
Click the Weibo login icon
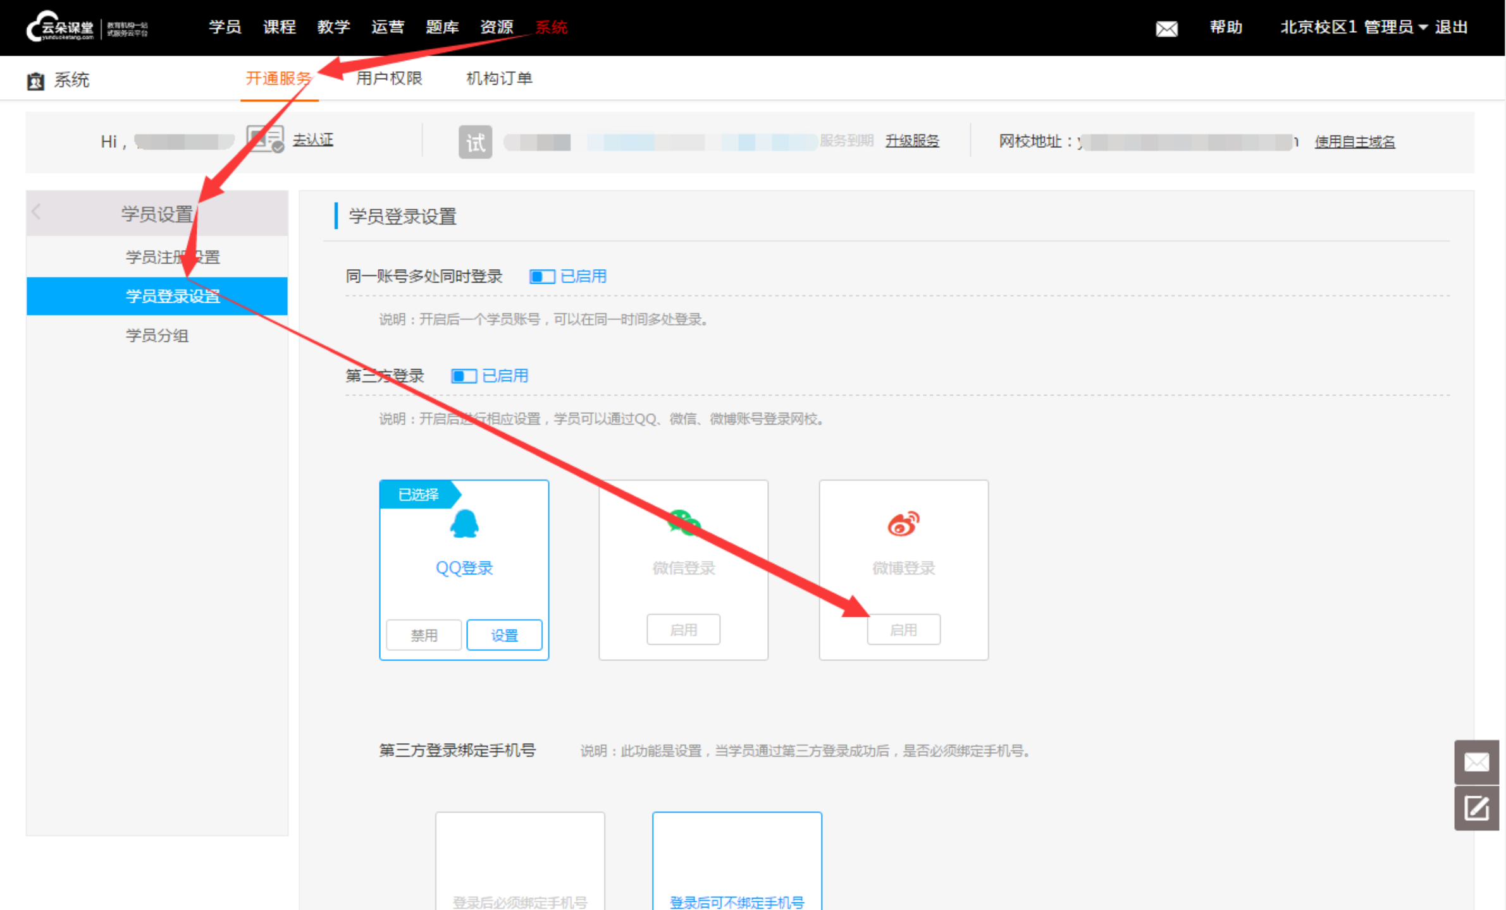(903, 524)
